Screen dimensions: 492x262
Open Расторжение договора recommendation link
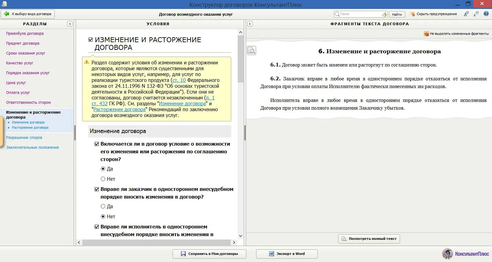click(119, 110)
